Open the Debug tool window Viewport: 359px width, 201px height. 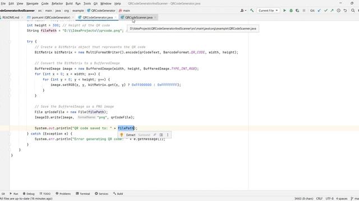[29, 194]
